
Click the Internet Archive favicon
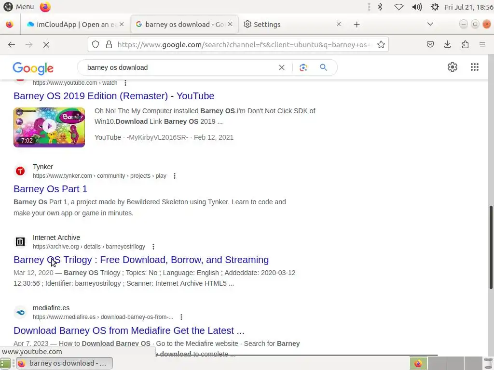pos(20,242)
